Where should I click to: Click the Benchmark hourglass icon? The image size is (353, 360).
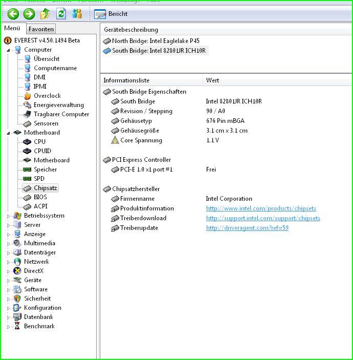coord(17,326)
